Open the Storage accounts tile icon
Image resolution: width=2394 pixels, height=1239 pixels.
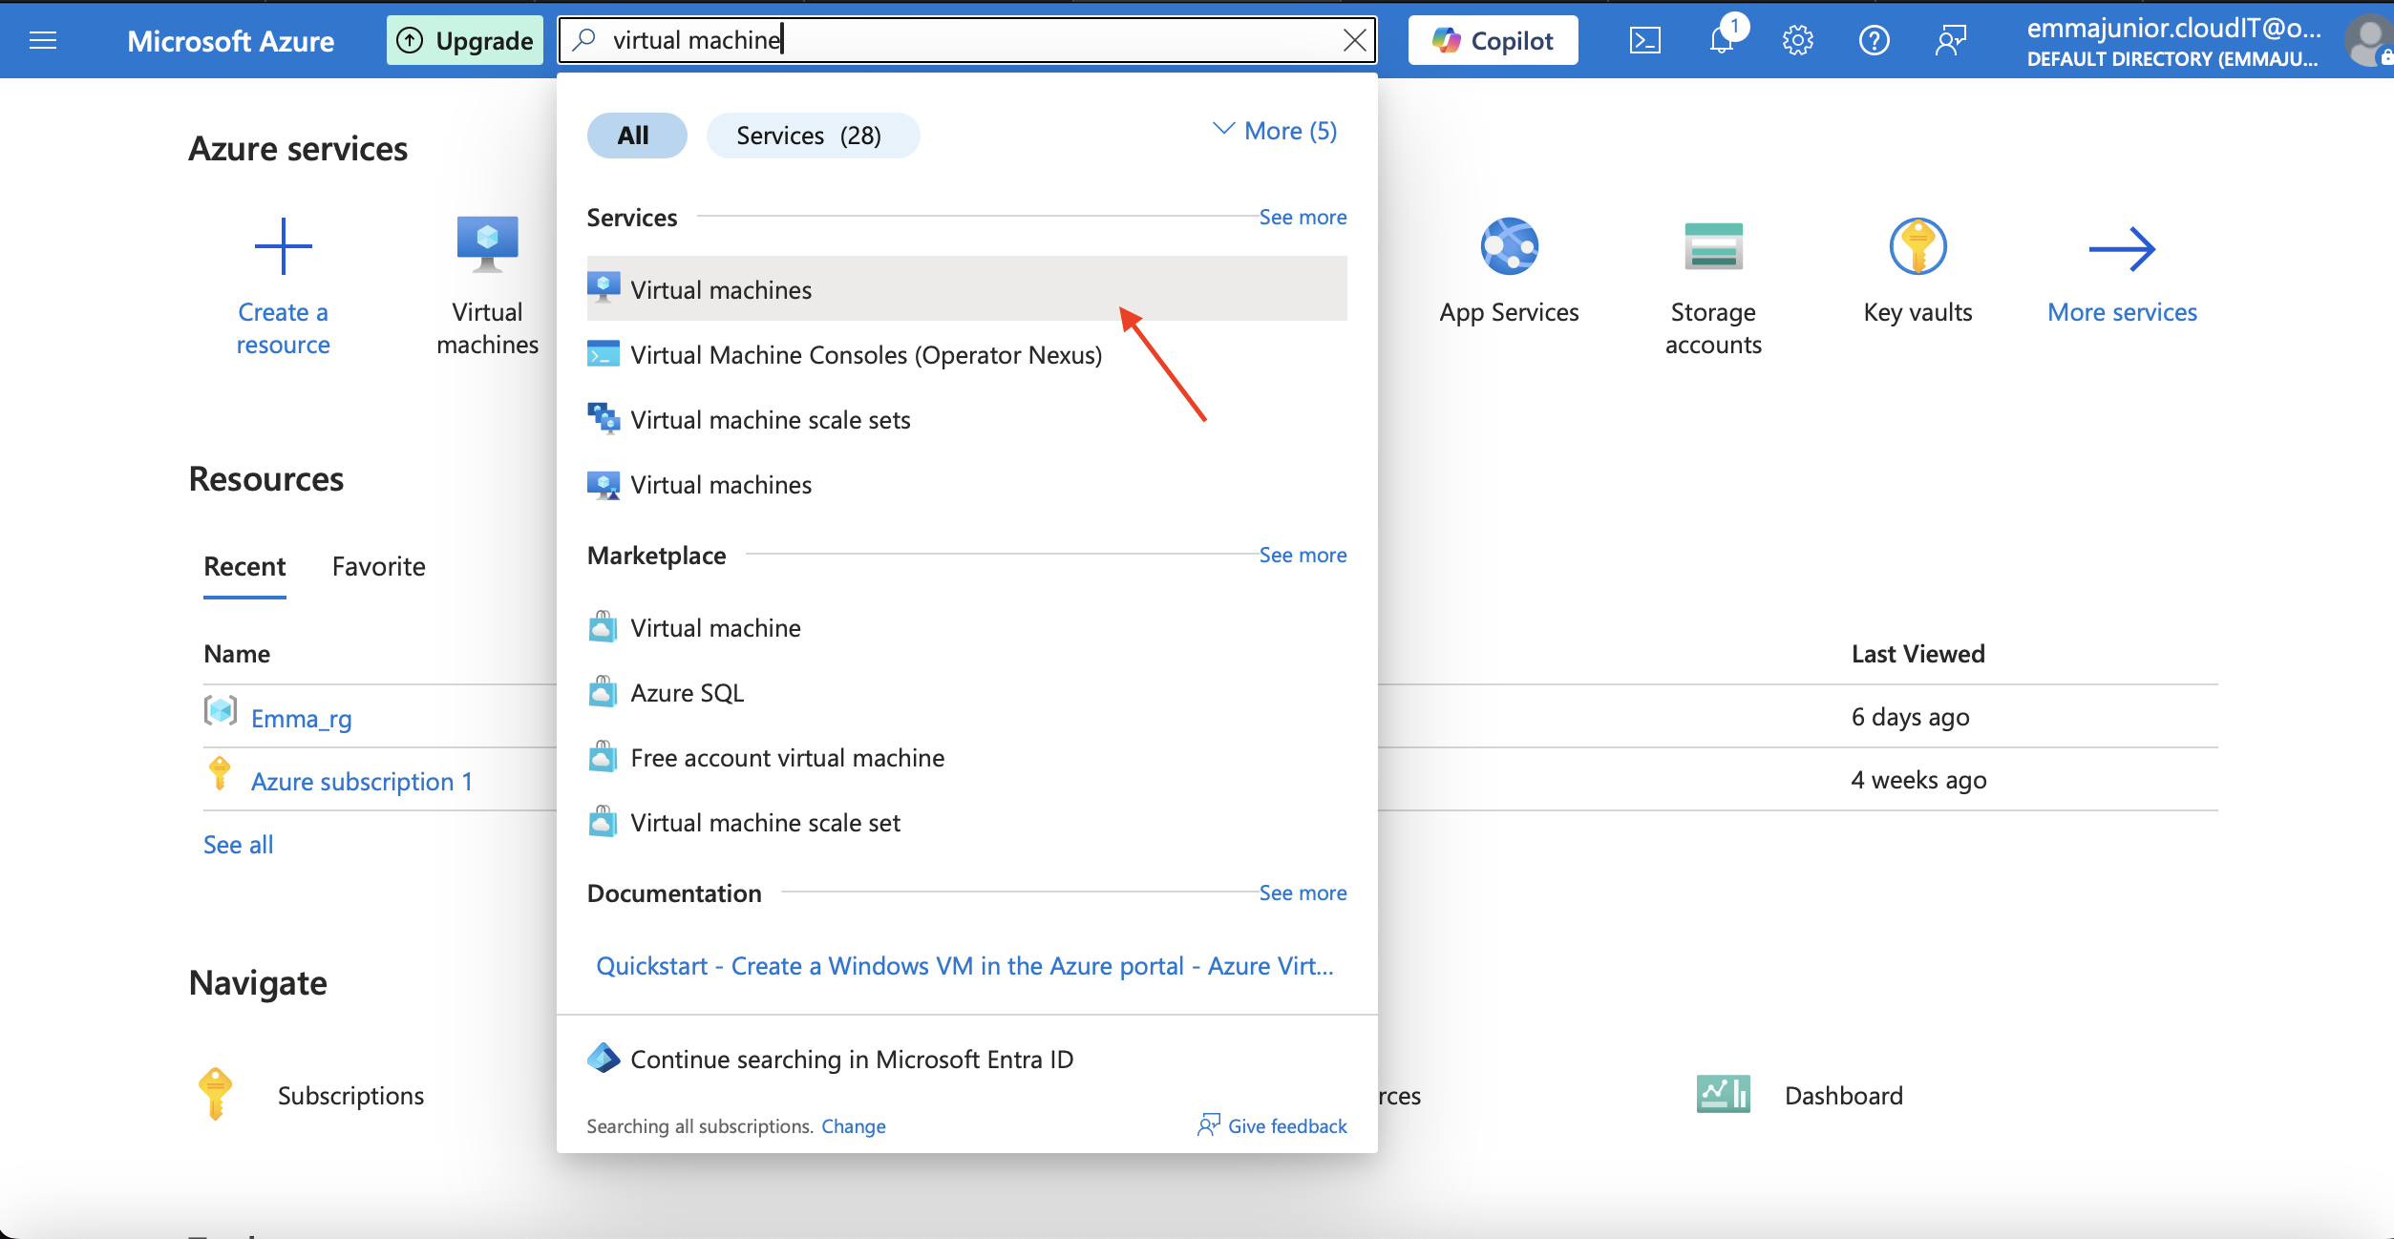coord(1713,246)
